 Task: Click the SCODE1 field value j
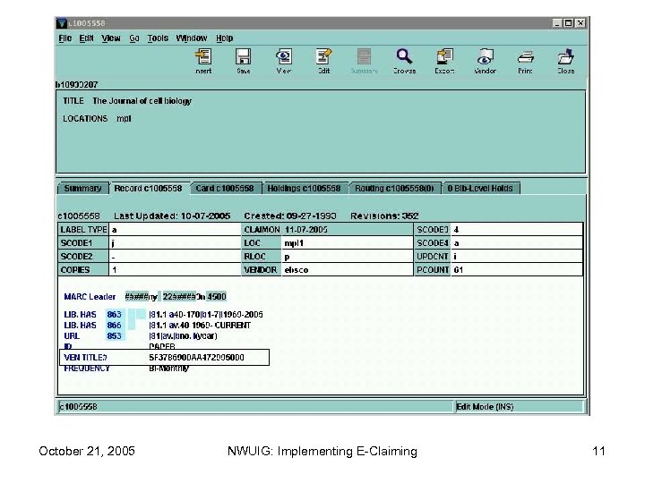(x=175, y=243)
